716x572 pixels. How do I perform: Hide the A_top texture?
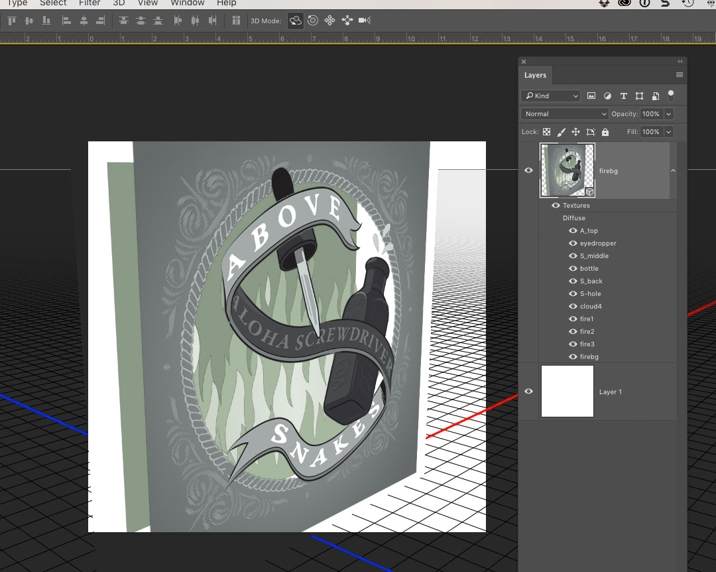coord(573,231)
